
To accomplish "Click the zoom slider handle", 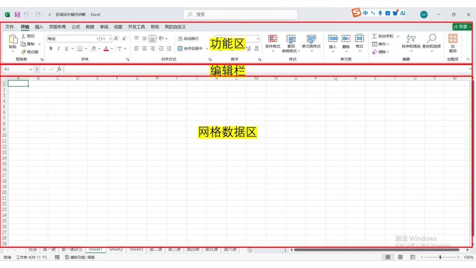I will click(440, 257).
